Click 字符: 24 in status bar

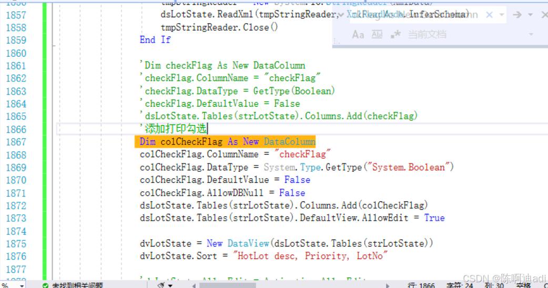460,285
